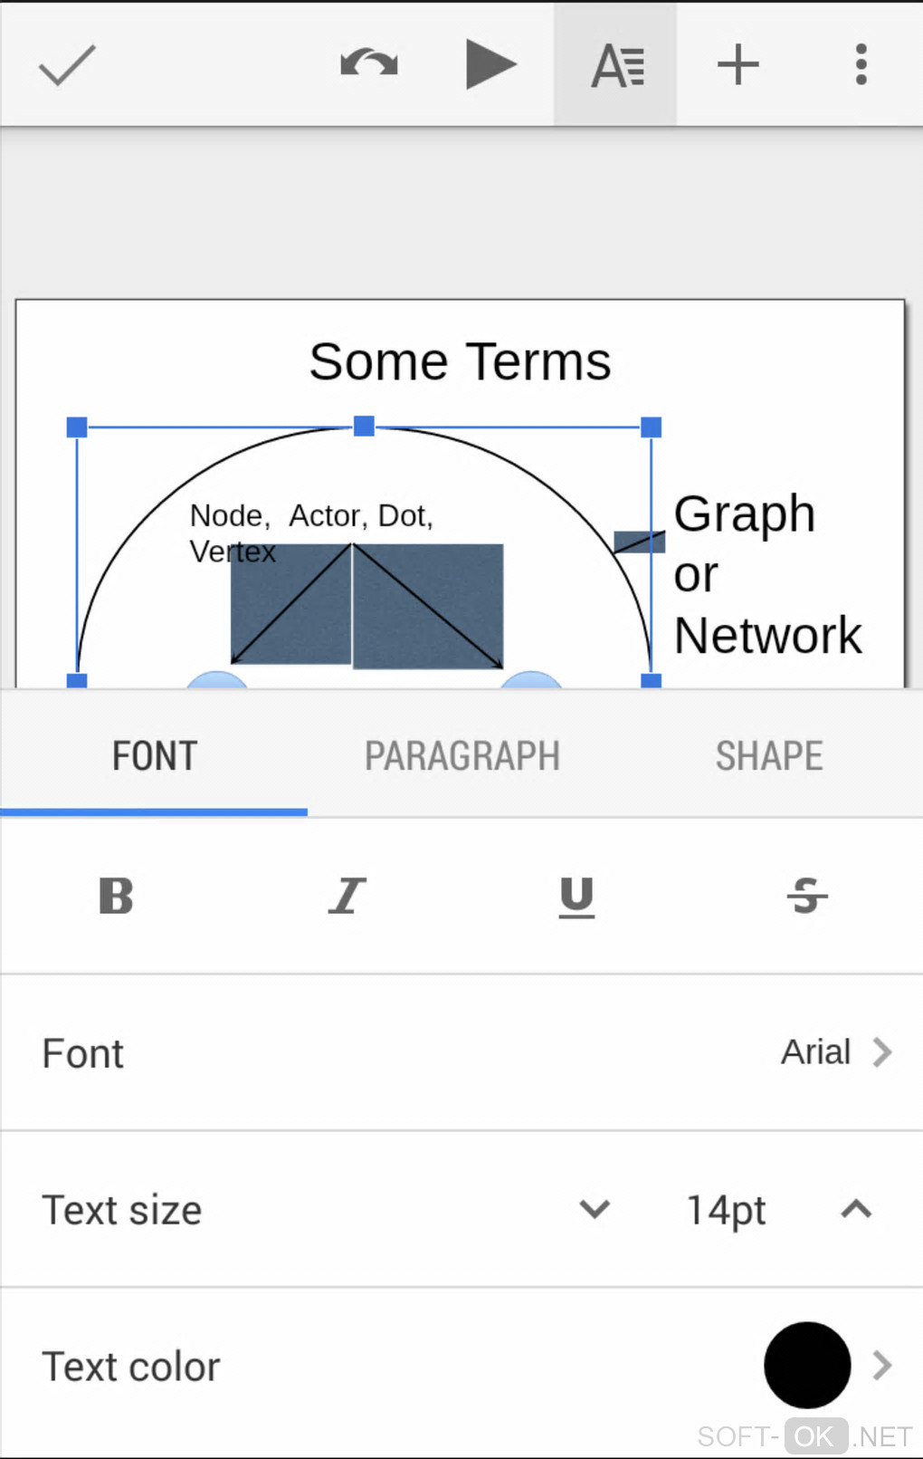The width and height of the screenshot is (923, 1459).
Task: Start the slideshow with the play icon
Action: (x=490, y=64)
